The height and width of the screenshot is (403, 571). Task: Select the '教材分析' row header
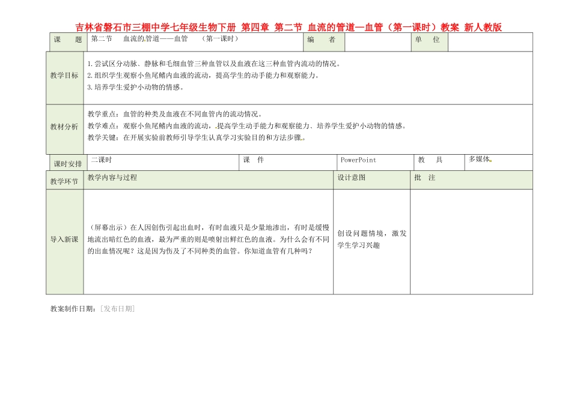pos(65,130)
